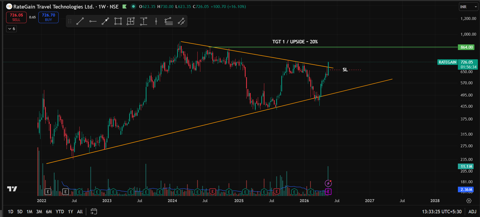Switch to the 5D date range
480x217 pixels.
coord(20,211)
